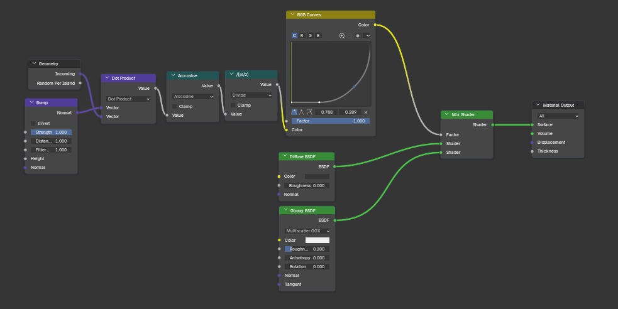Viewport: 618px width, 309px height.
Task: Edit the Glossy Anisotropy value field
Action: coord(307,258)
